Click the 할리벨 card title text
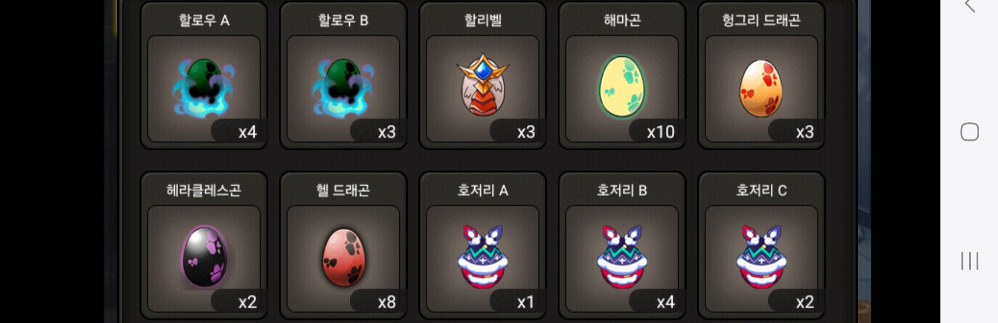998x323 pixels. [x=483, y=20]
